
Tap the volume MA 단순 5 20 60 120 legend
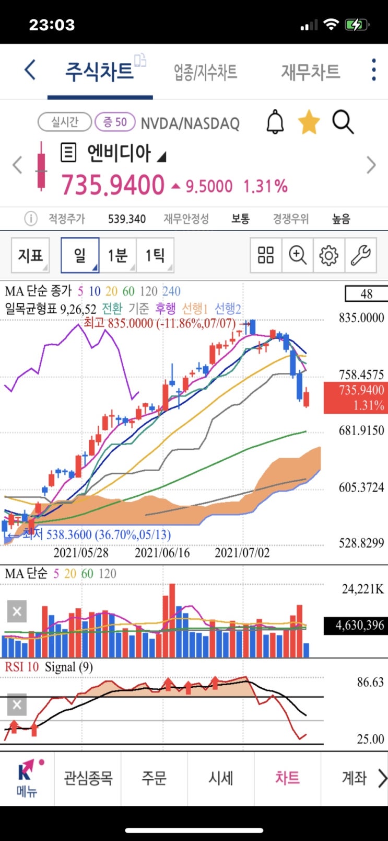coord(61,573)
